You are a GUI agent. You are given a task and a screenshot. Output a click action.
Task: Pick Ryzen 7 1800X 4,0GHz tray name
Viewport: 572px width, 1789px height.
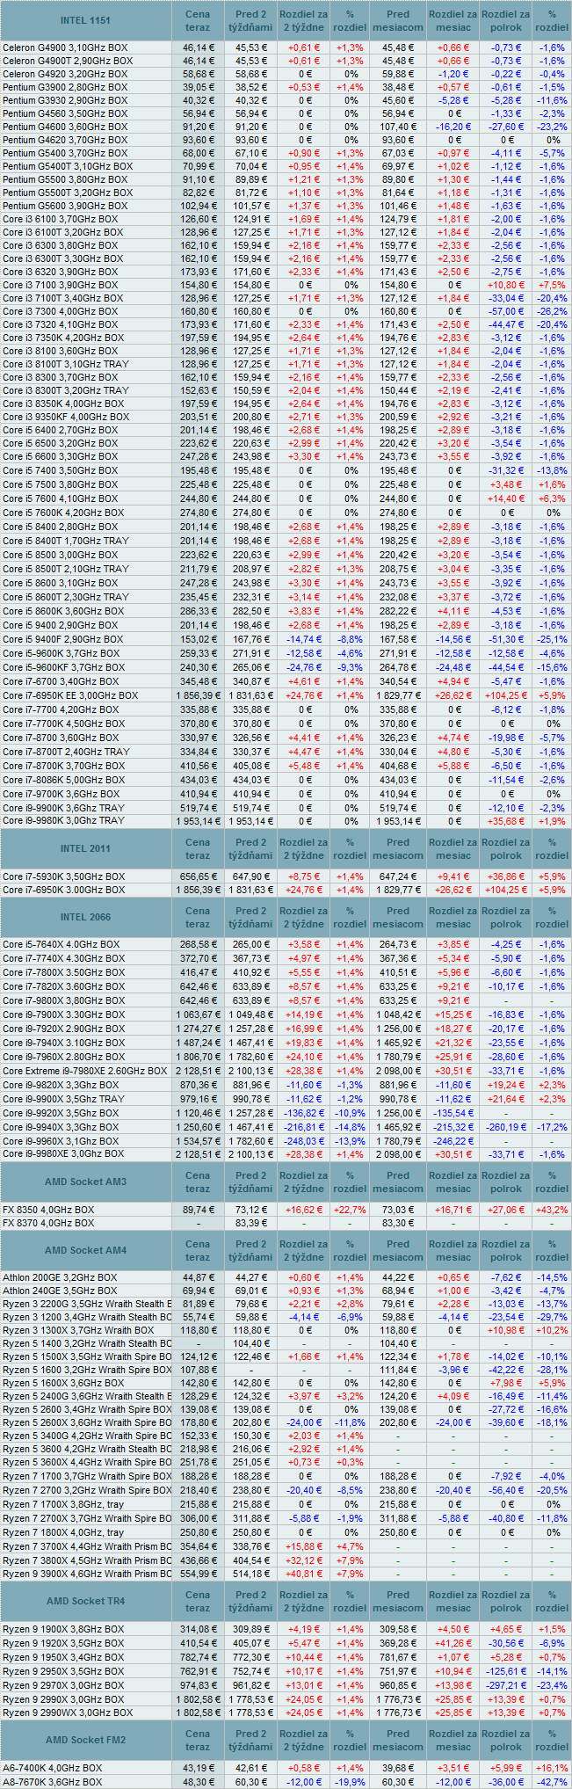(x=62, y=1532)
